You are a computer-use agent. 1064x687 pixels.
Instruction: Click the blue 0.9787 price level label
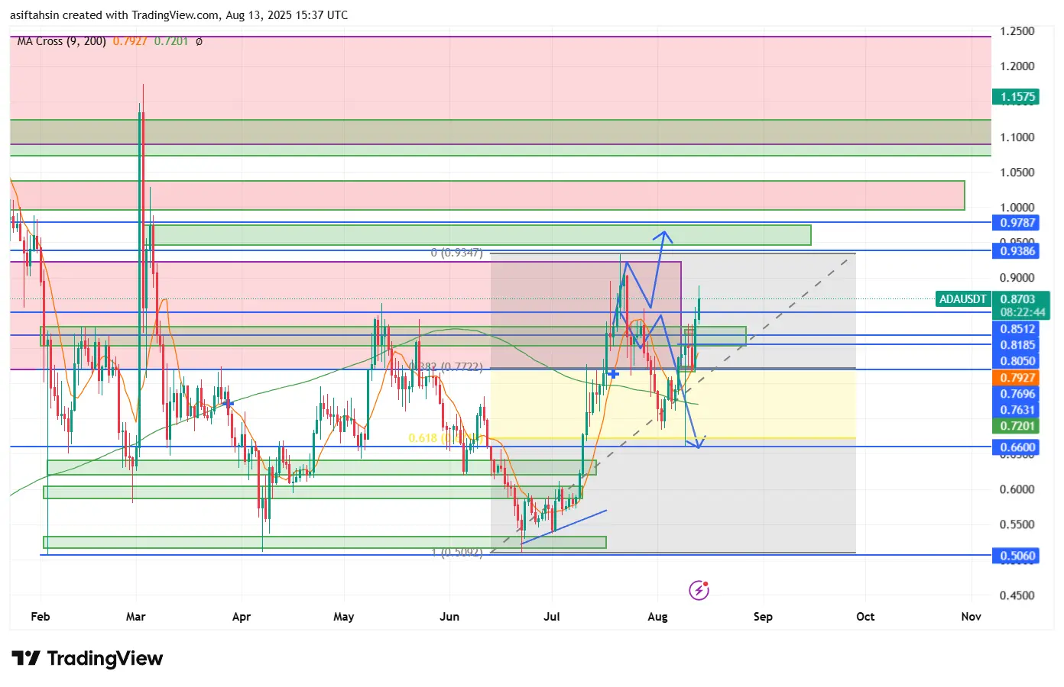(1017, 223)
